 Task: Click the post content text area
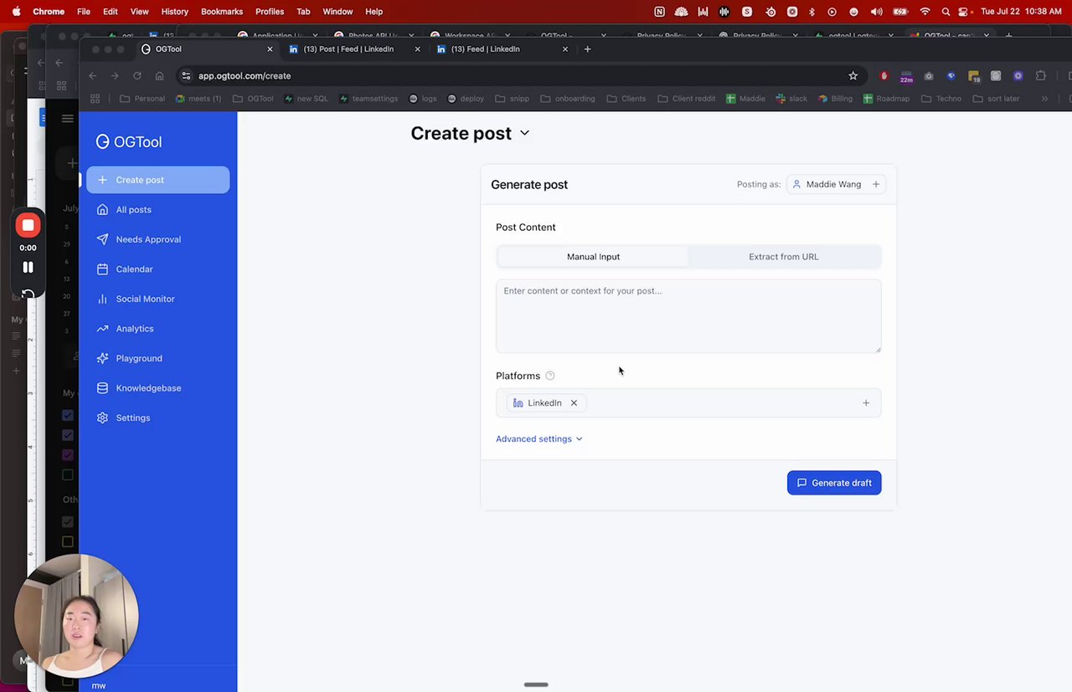688,316
